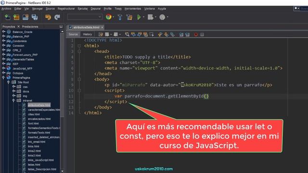Click the Chrome browser selection icon
This screenshot has width=308, height=173.
(x=109, y=17)
